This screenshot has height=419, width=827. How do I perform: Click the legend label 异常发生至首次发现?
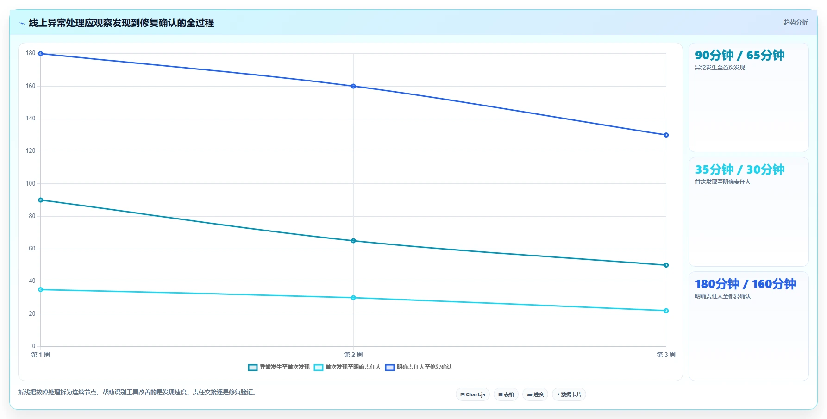pos(284,367)
